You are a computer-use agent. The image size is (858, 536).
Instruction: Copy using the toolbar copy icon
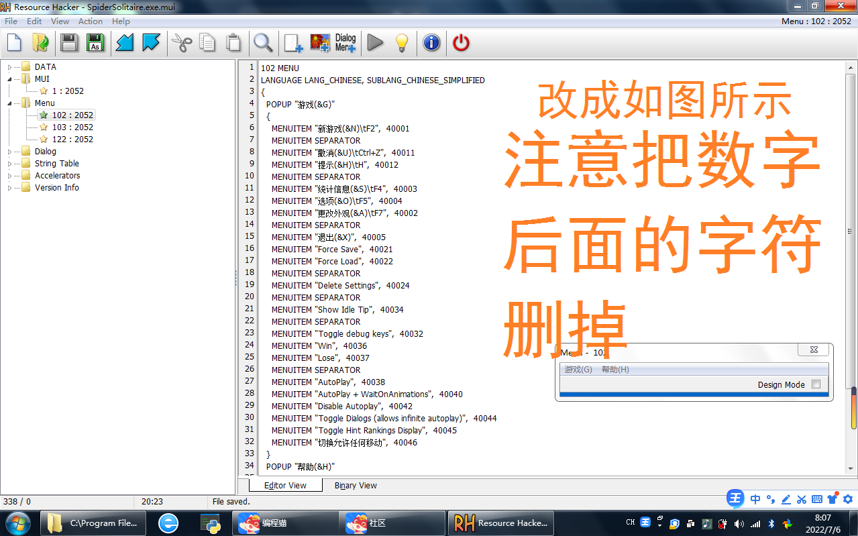click(x=207, y=43)
